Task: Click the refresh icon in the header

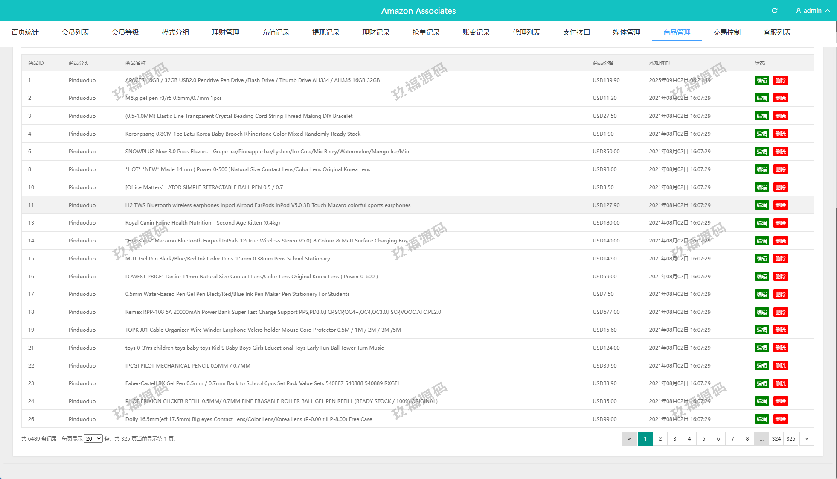Action: pyautogui.click(x=775, y=11)
